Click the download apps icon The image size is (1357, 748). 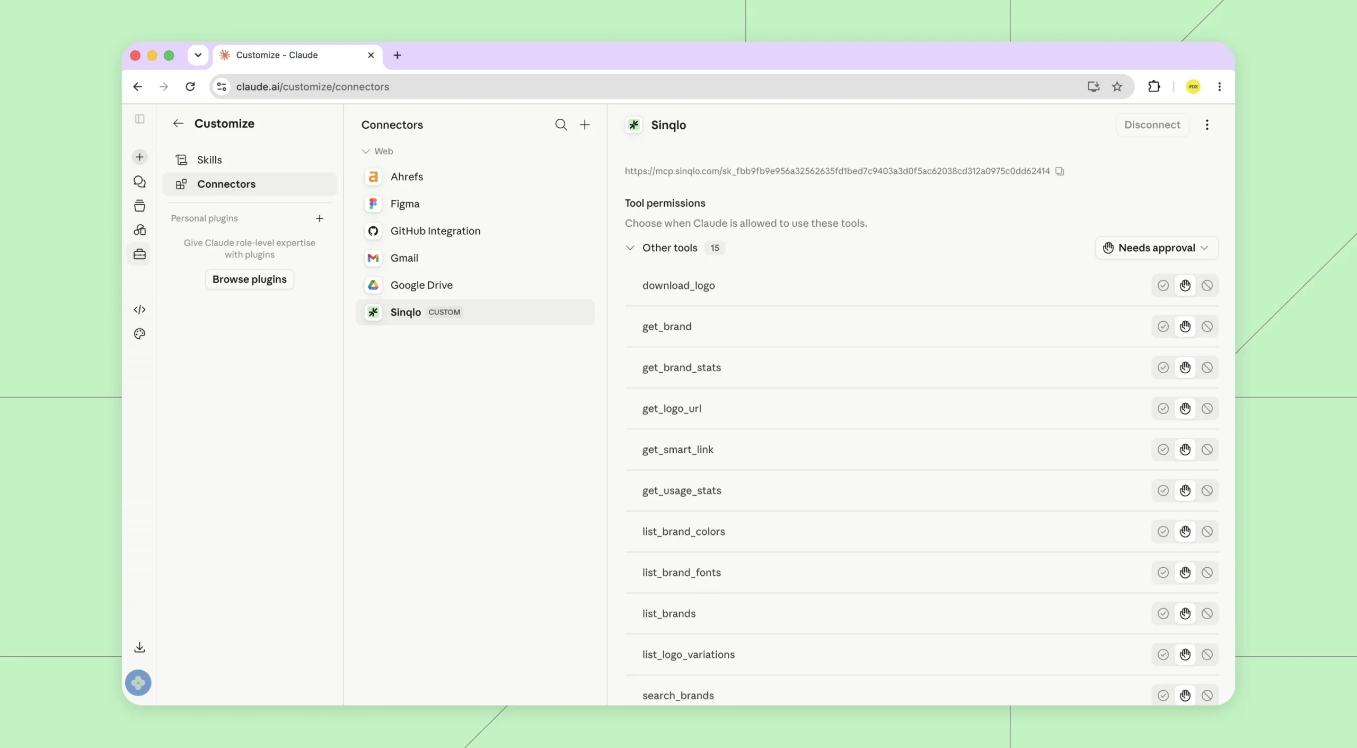coord(139,647)
